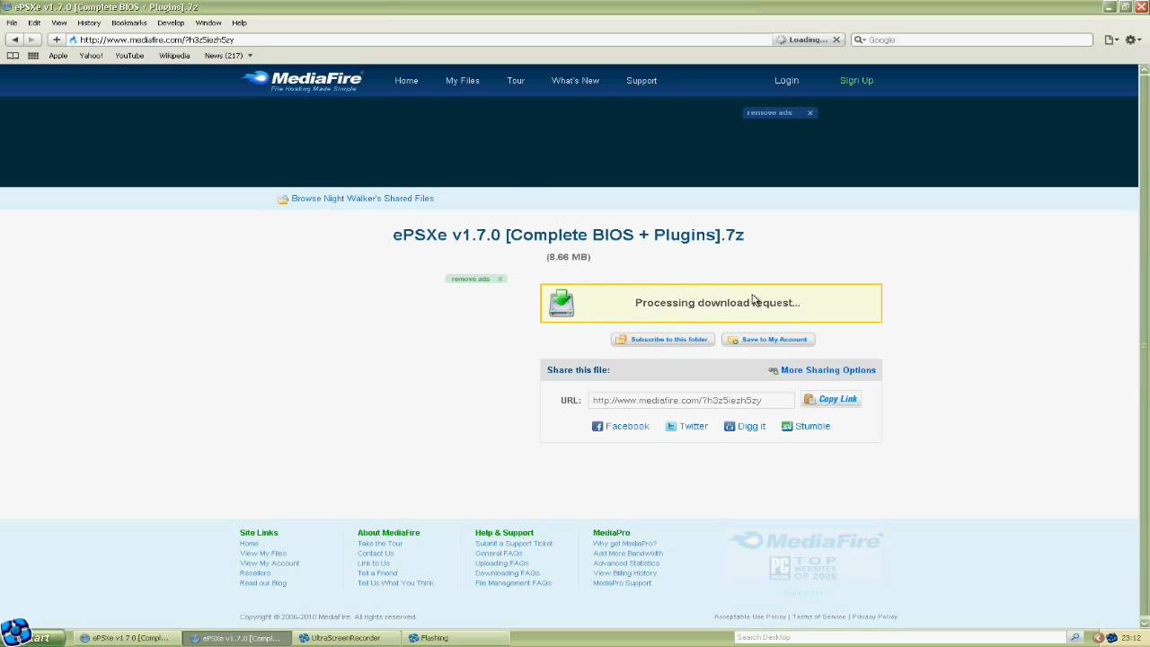The width and height of the screenshot is (1150, 647).
Task: Open the page menu icon in toolbar
Action: (1111, 40)
